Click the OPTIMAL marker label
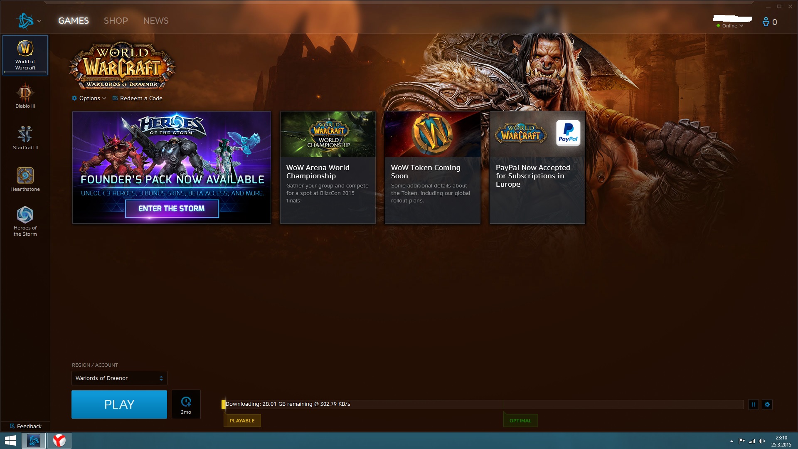 pyautogui.click(x=520, y=421)
